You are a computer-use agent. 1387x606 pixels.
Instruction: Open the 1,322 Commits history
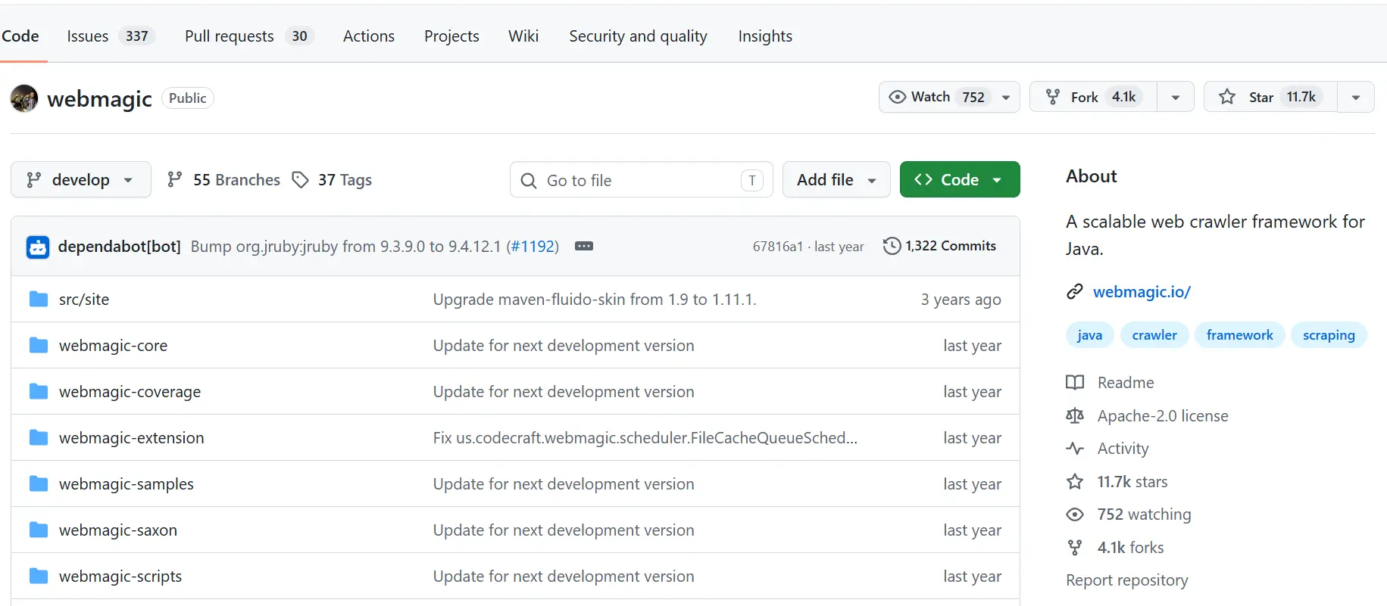[940, 246]
